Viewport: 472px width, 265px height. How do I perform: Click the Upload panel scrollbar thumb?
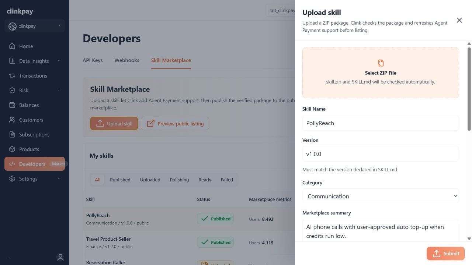[469, 88]
